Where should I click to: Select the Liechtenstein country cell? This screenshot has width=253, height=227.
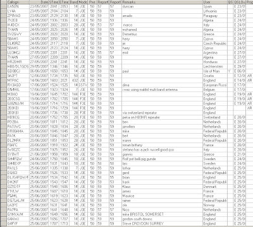pyautogui.click(x=215, y=67)
